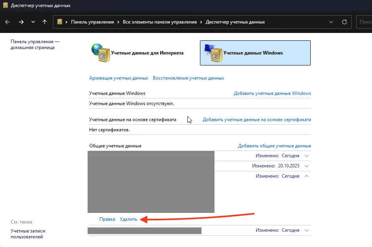Image resolution: width=372 pixels, height=247 pixels.
Task: Collapse the expanded credential entry with up chevron
Action: pyautogui.click(x=306, y=176)
